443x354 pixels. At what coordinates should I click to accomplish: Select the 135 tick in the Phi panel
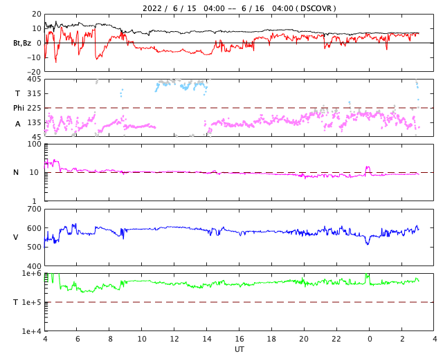click(x=34, y=122)
